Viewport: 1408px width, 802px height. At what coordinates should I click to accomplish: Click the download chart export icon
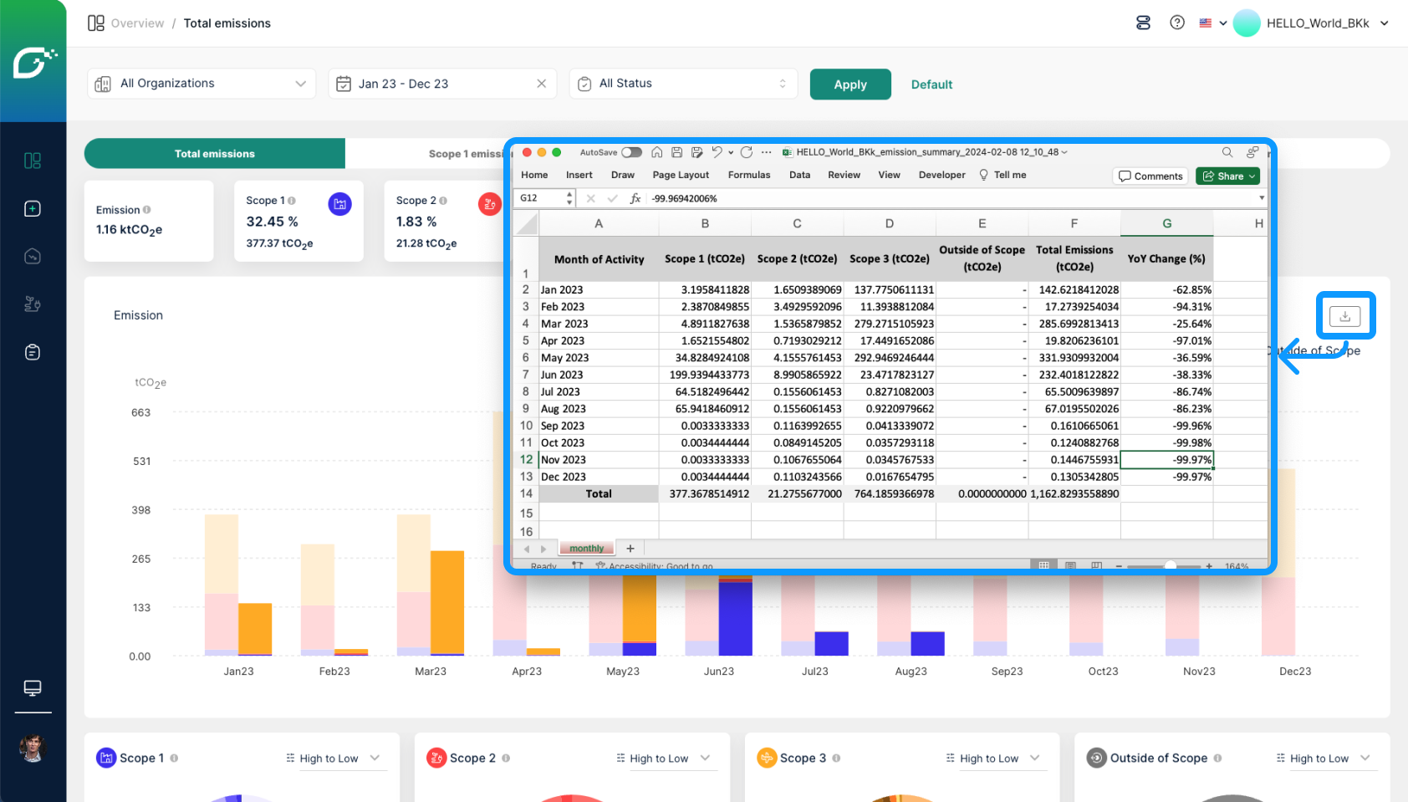[x=1344, y=316]
